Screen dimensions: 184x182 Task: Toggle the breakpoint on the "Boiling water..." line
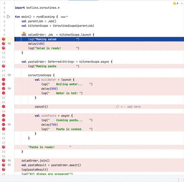3,84
